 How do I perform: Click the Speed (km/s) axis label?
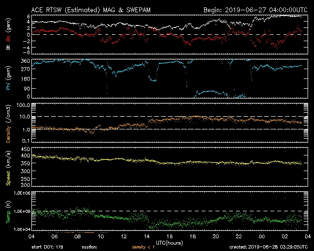[x=8, y=168]
